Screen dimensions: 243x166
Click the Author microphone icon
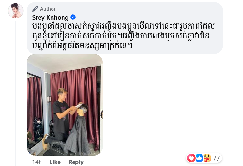click(35, 9)
